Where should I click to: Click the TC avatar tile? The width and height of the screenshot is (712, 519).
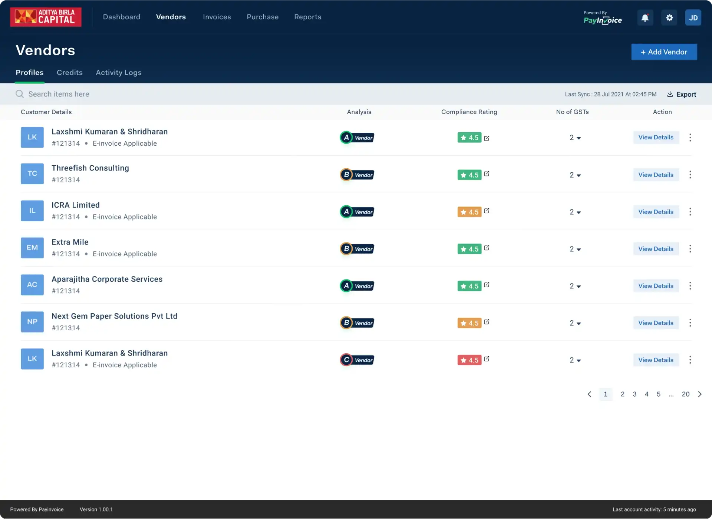[x=32, y=173]
